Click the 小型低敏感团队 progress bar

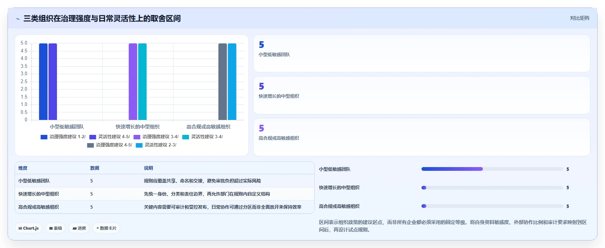pos(492,169)
